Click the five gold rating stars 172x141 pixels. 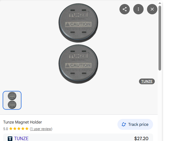coord(19,129)
